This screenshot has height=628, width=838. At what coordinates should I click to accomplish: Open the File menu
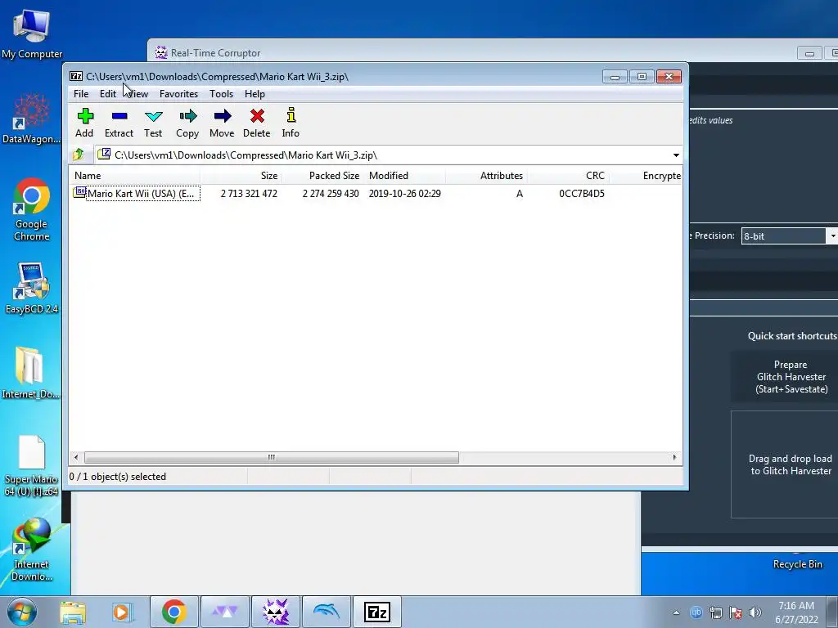[81, 94]
